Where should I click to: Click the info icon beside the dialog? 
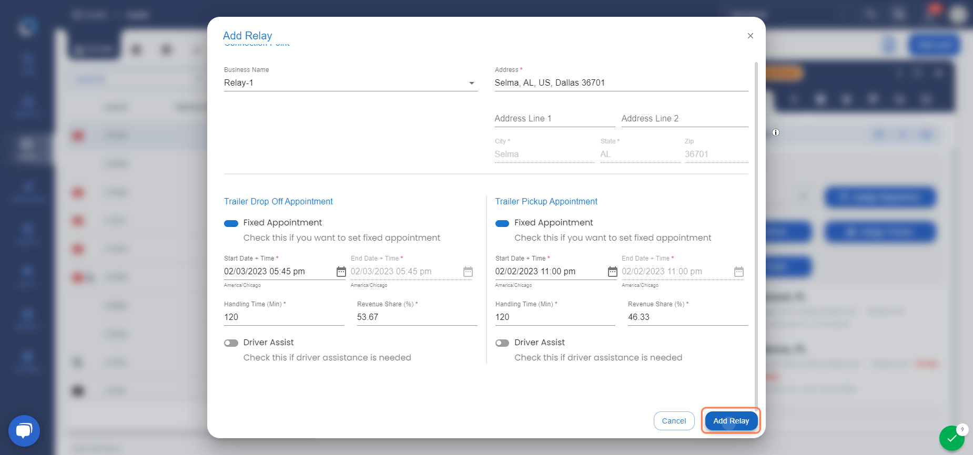[x=776, y=132]
